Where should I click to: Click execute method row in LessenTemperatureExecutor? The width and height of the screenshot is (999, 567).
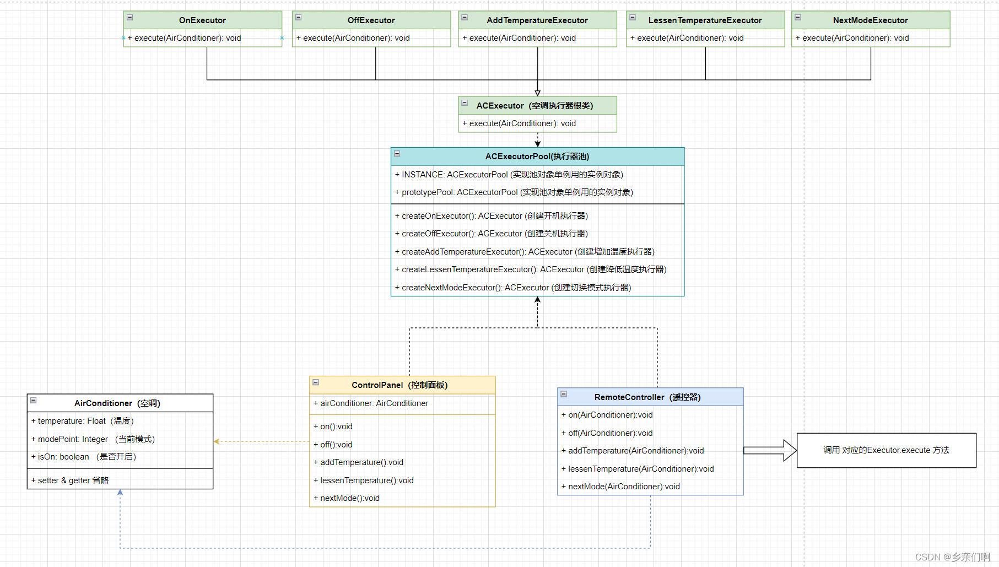[706, 38]
